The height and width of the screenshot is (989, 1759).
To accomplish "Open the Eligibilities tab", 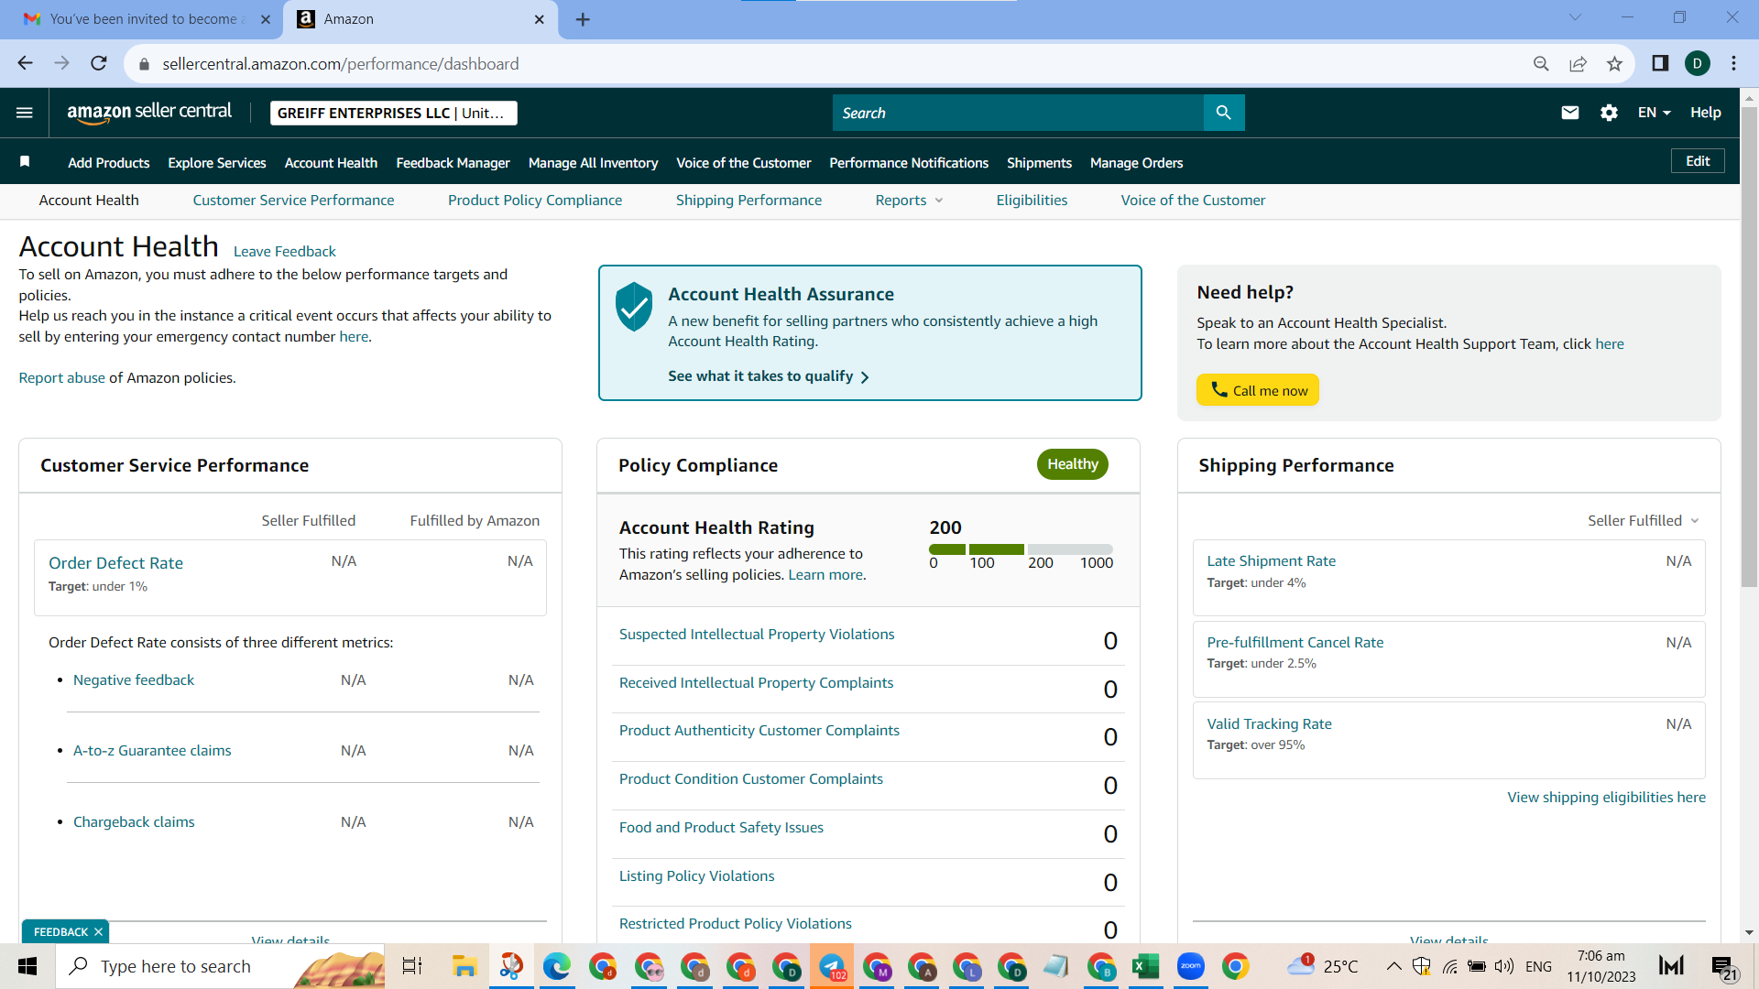I will [1032, 201].
